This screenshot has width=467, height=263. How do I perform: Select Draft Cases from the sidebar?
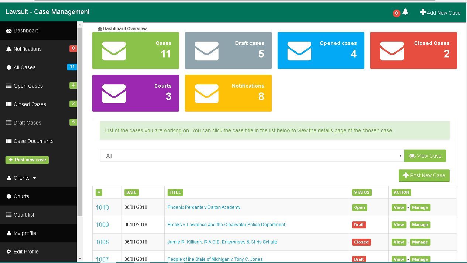[x=27, y=123]
